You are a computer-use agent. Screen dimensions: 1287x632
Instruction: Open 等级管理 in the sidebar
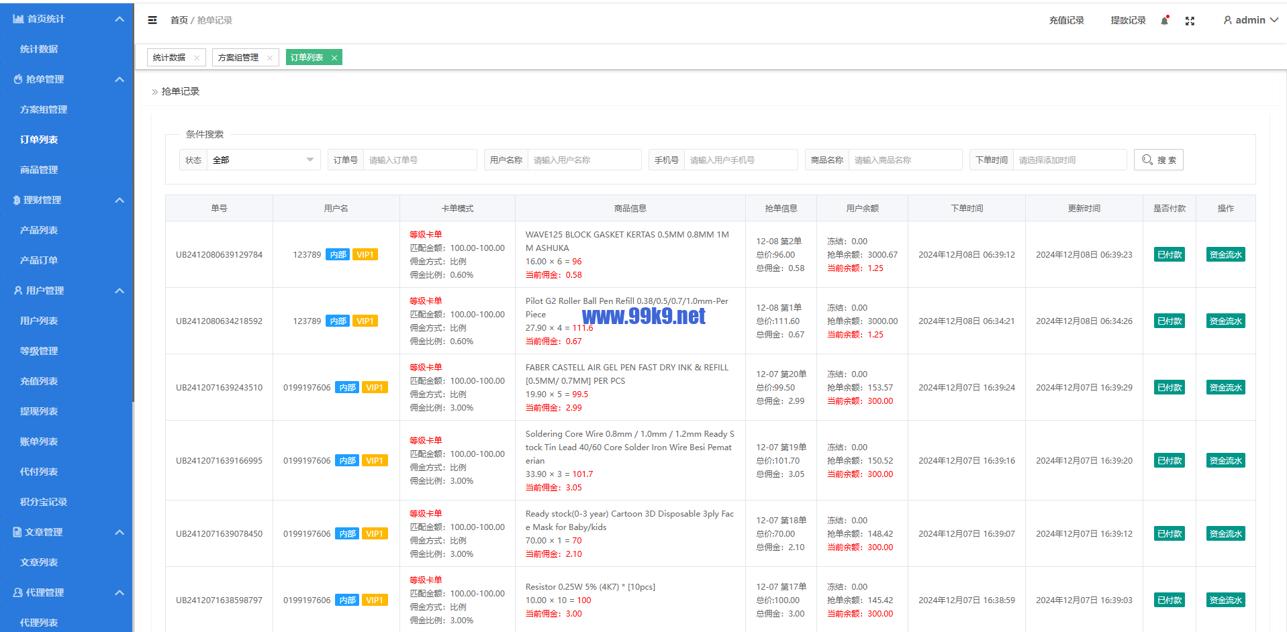coord(39,351)
